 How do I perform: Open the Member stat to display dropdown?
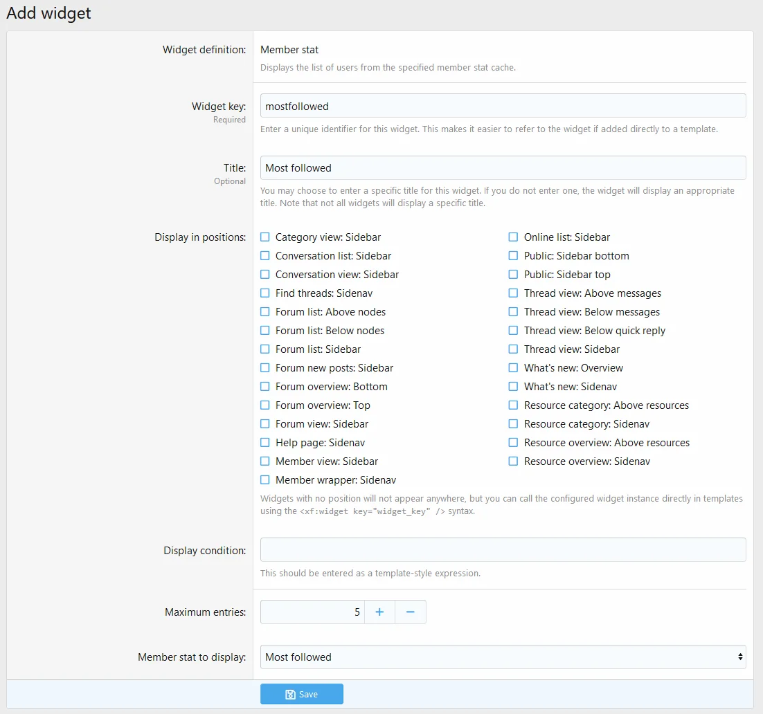pos(503,657)
